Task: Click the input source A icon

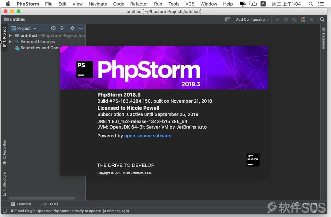Action: pyautogui.click(x=263, y=4)
